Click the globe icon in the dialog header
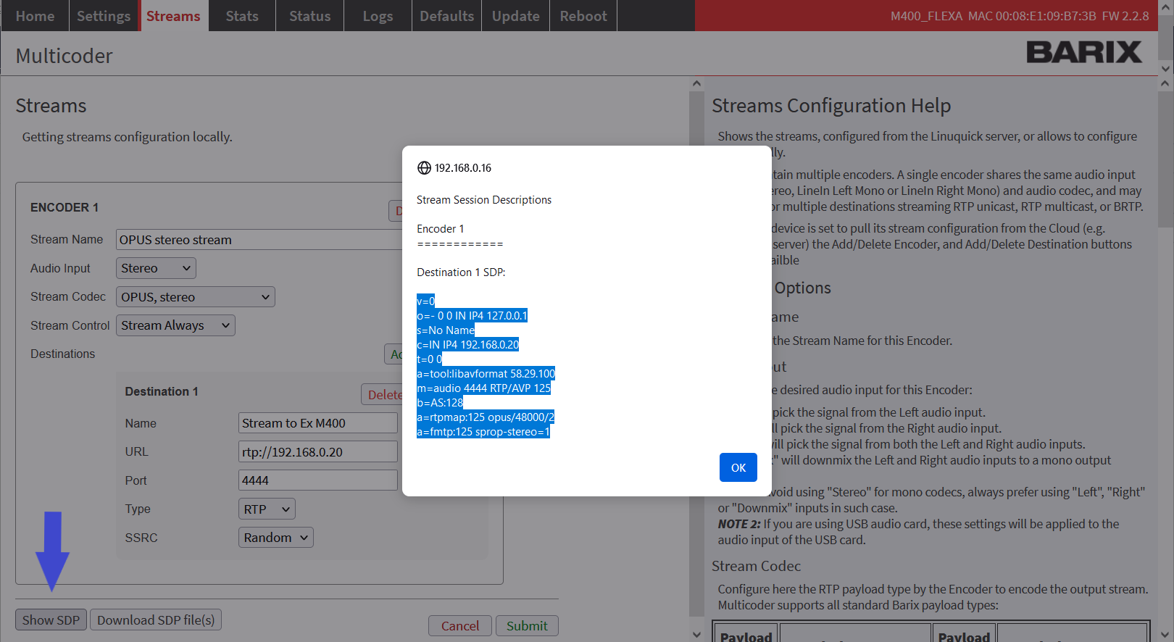This screenshot has height=642, width=1174. coord(424,168)
